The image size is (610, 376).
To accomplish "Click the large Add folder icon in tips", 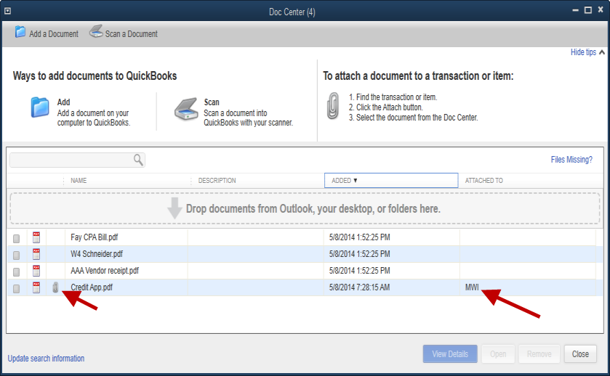I will [40, 107].
